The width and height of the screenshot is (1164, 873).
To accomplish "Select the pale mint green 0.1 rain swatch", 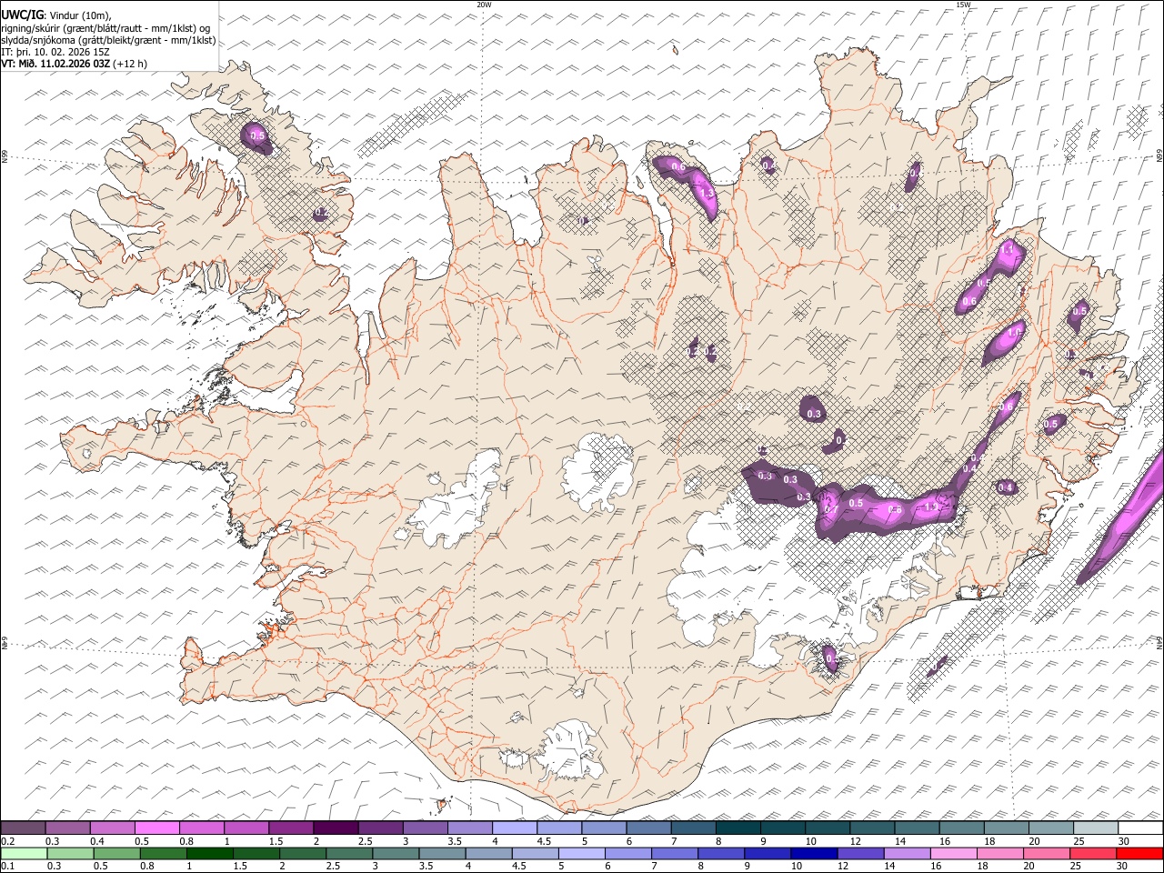I will tap(23, 853).
